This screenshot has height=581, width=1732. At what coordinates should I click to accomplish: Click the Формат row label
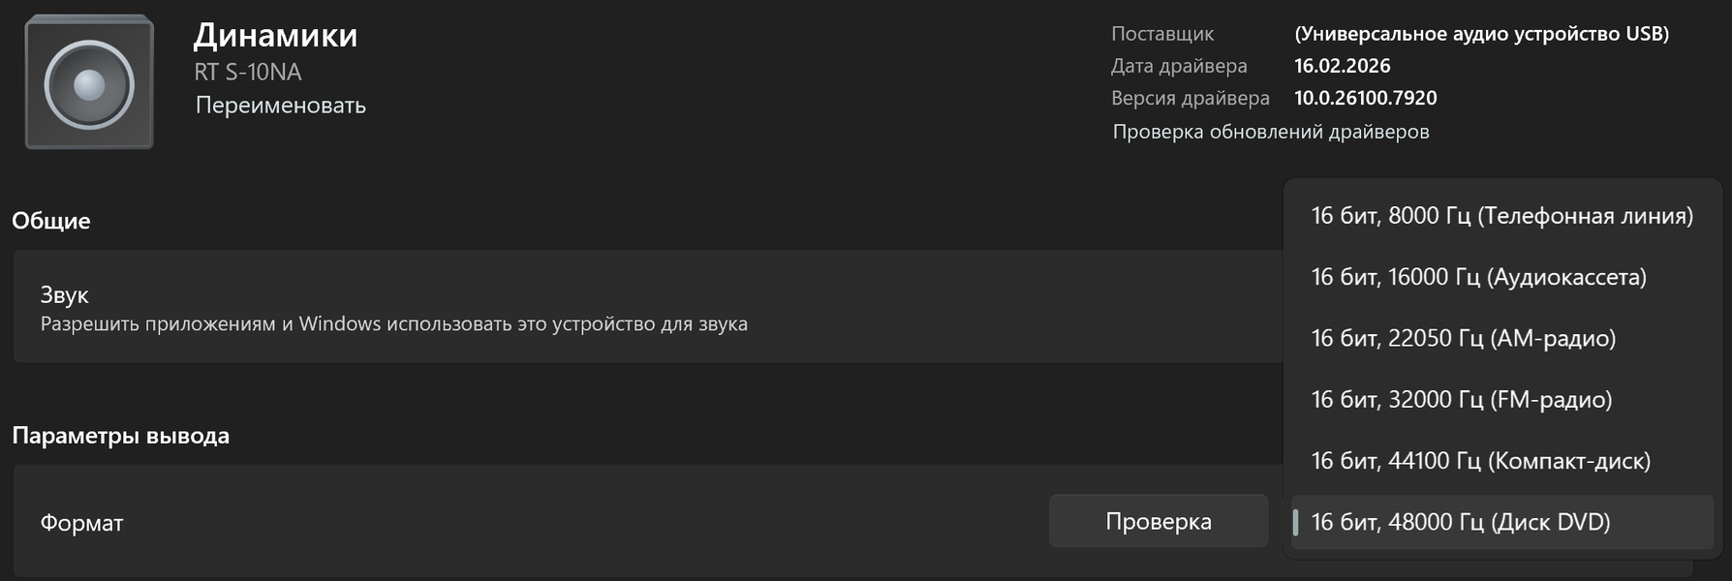coord(81,523)
